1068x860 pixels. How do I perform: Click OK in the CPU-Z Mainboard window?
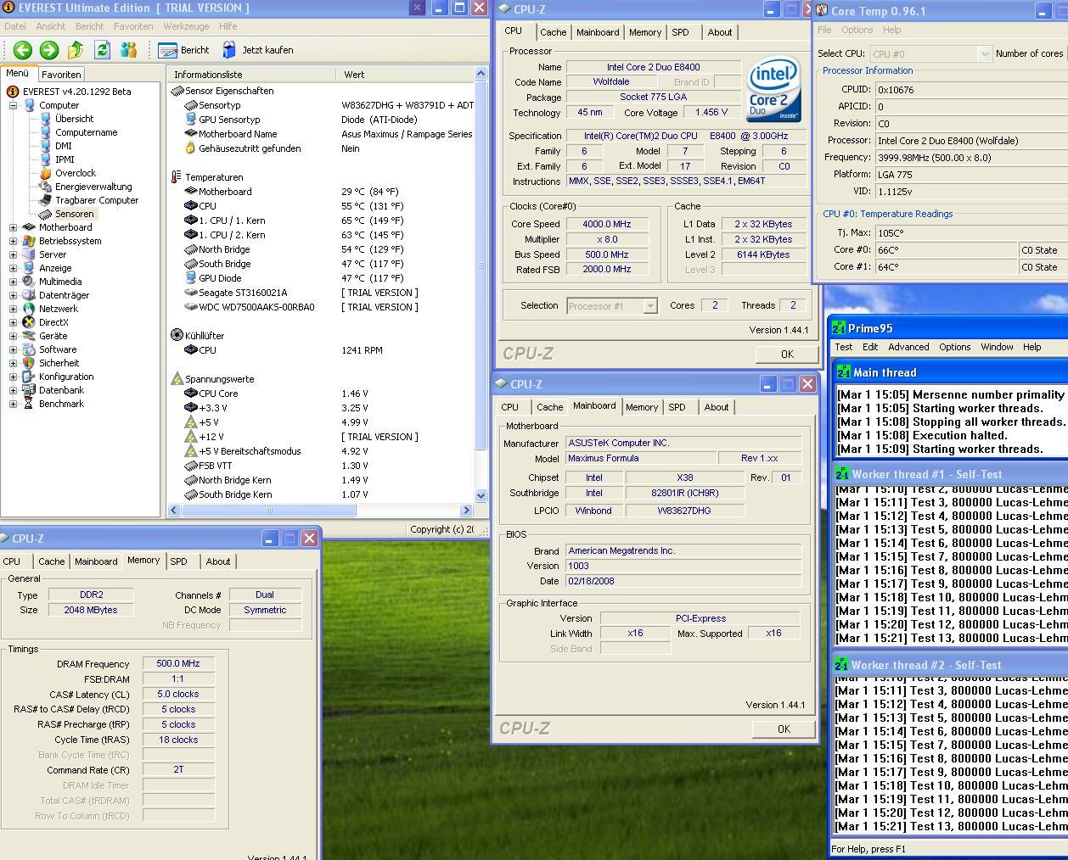point(783,729)
